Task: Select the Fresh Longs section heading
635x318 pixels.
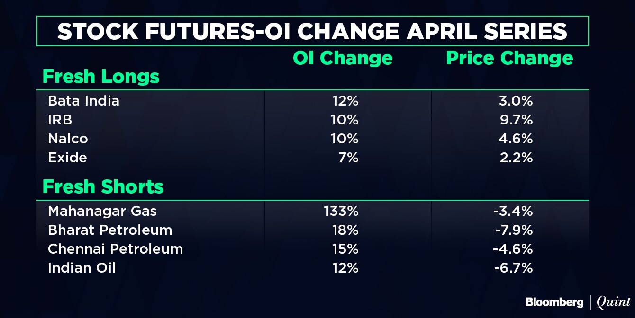Action: tap(101, 77)
